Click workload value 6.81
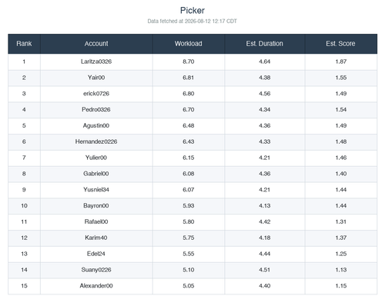Screen dimensions: 385x306 (x=189, y=78)
